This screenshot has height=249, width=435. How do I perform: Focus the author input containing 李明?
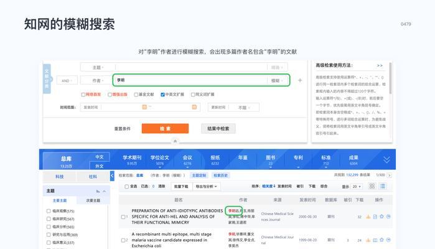tap(191, 80)
